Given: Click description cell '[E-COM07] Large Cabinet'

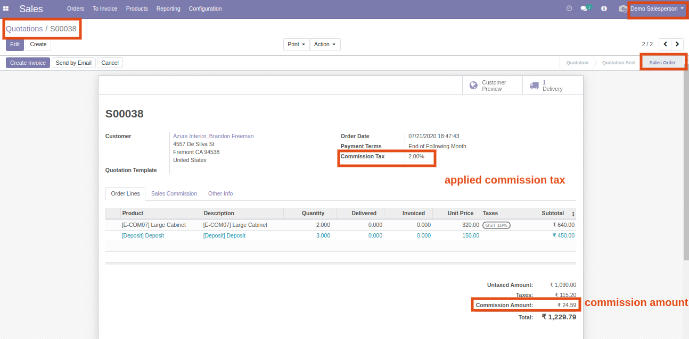Looking at the screenshot, I should (x=235, y=225).
